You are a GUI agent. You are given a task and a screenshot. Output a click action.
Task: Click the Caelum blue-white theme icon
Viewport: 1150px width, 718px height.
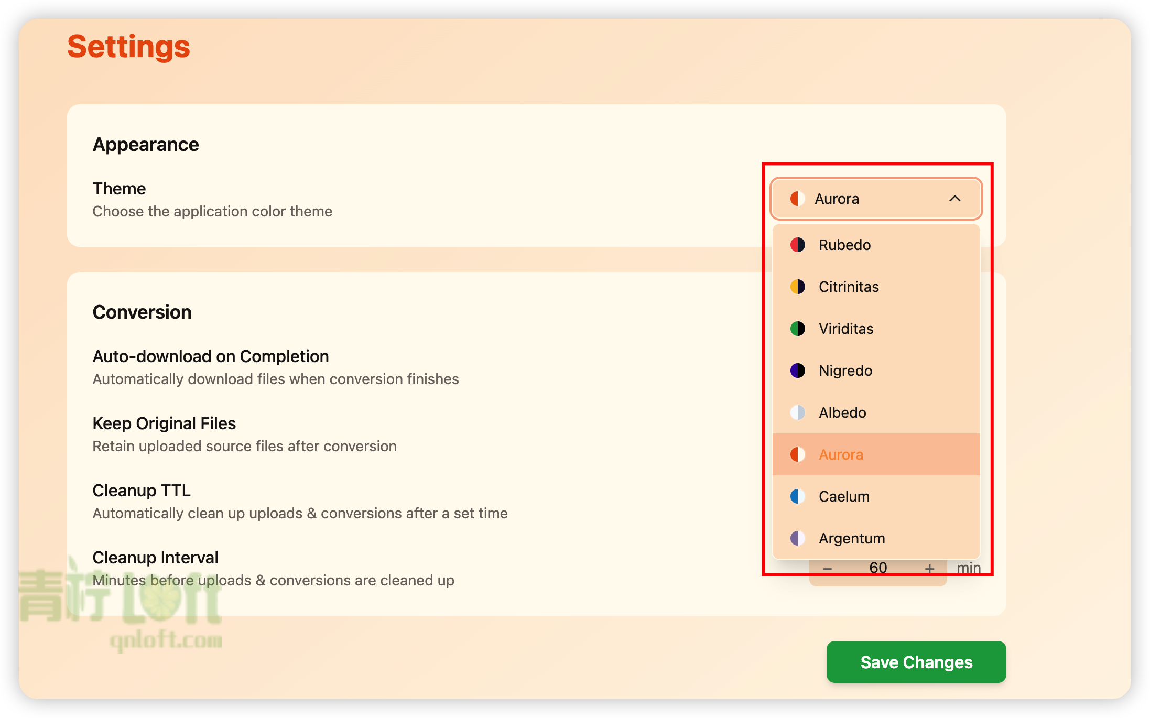(x=797, y=496)
